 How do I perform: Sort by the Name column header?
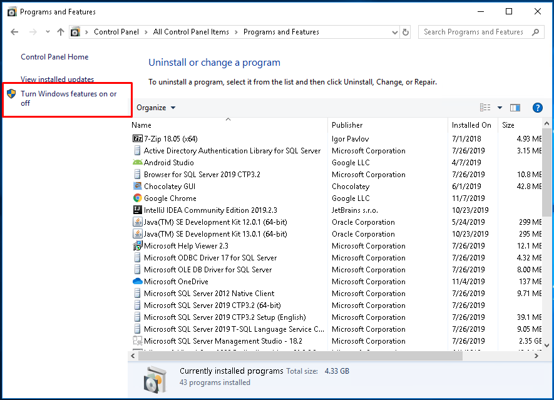click(x=228, y=125)
